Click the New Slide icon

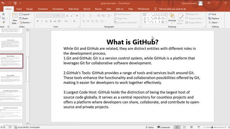(x=15, y=15)
